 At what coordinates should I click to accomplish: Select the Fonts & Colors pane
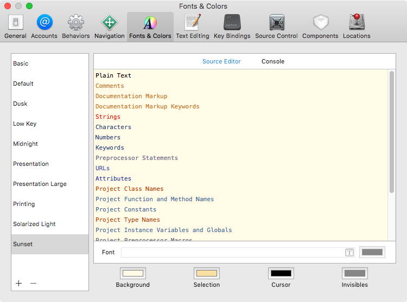click(150, 27)
